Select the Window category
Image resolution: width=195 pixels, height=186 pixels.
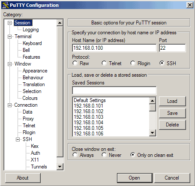tap(23, 64)
